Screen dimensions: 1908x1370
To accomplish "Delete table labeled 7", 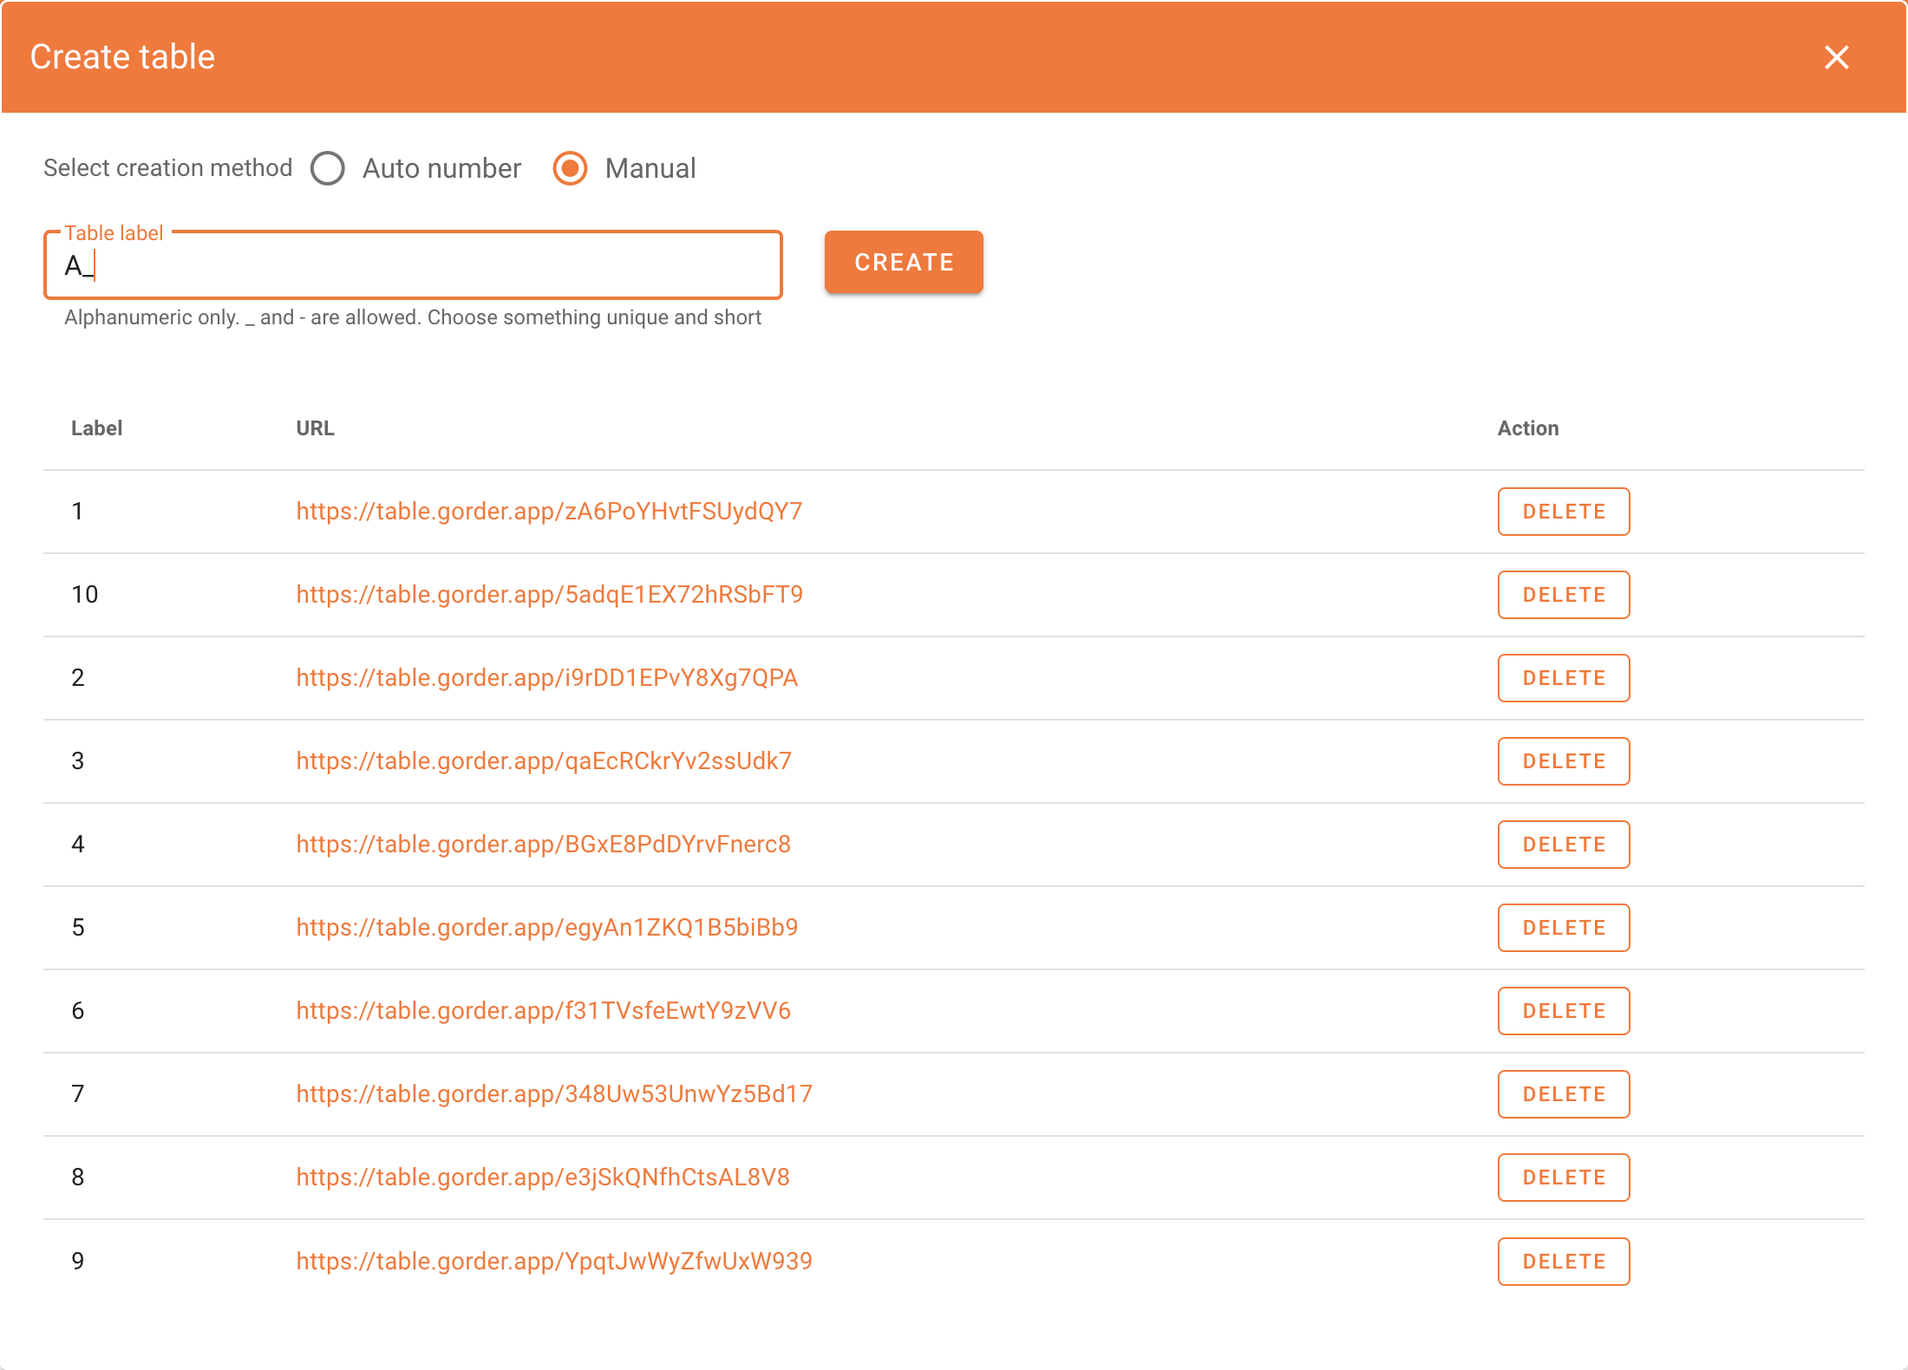I will coord(1564,1094).
